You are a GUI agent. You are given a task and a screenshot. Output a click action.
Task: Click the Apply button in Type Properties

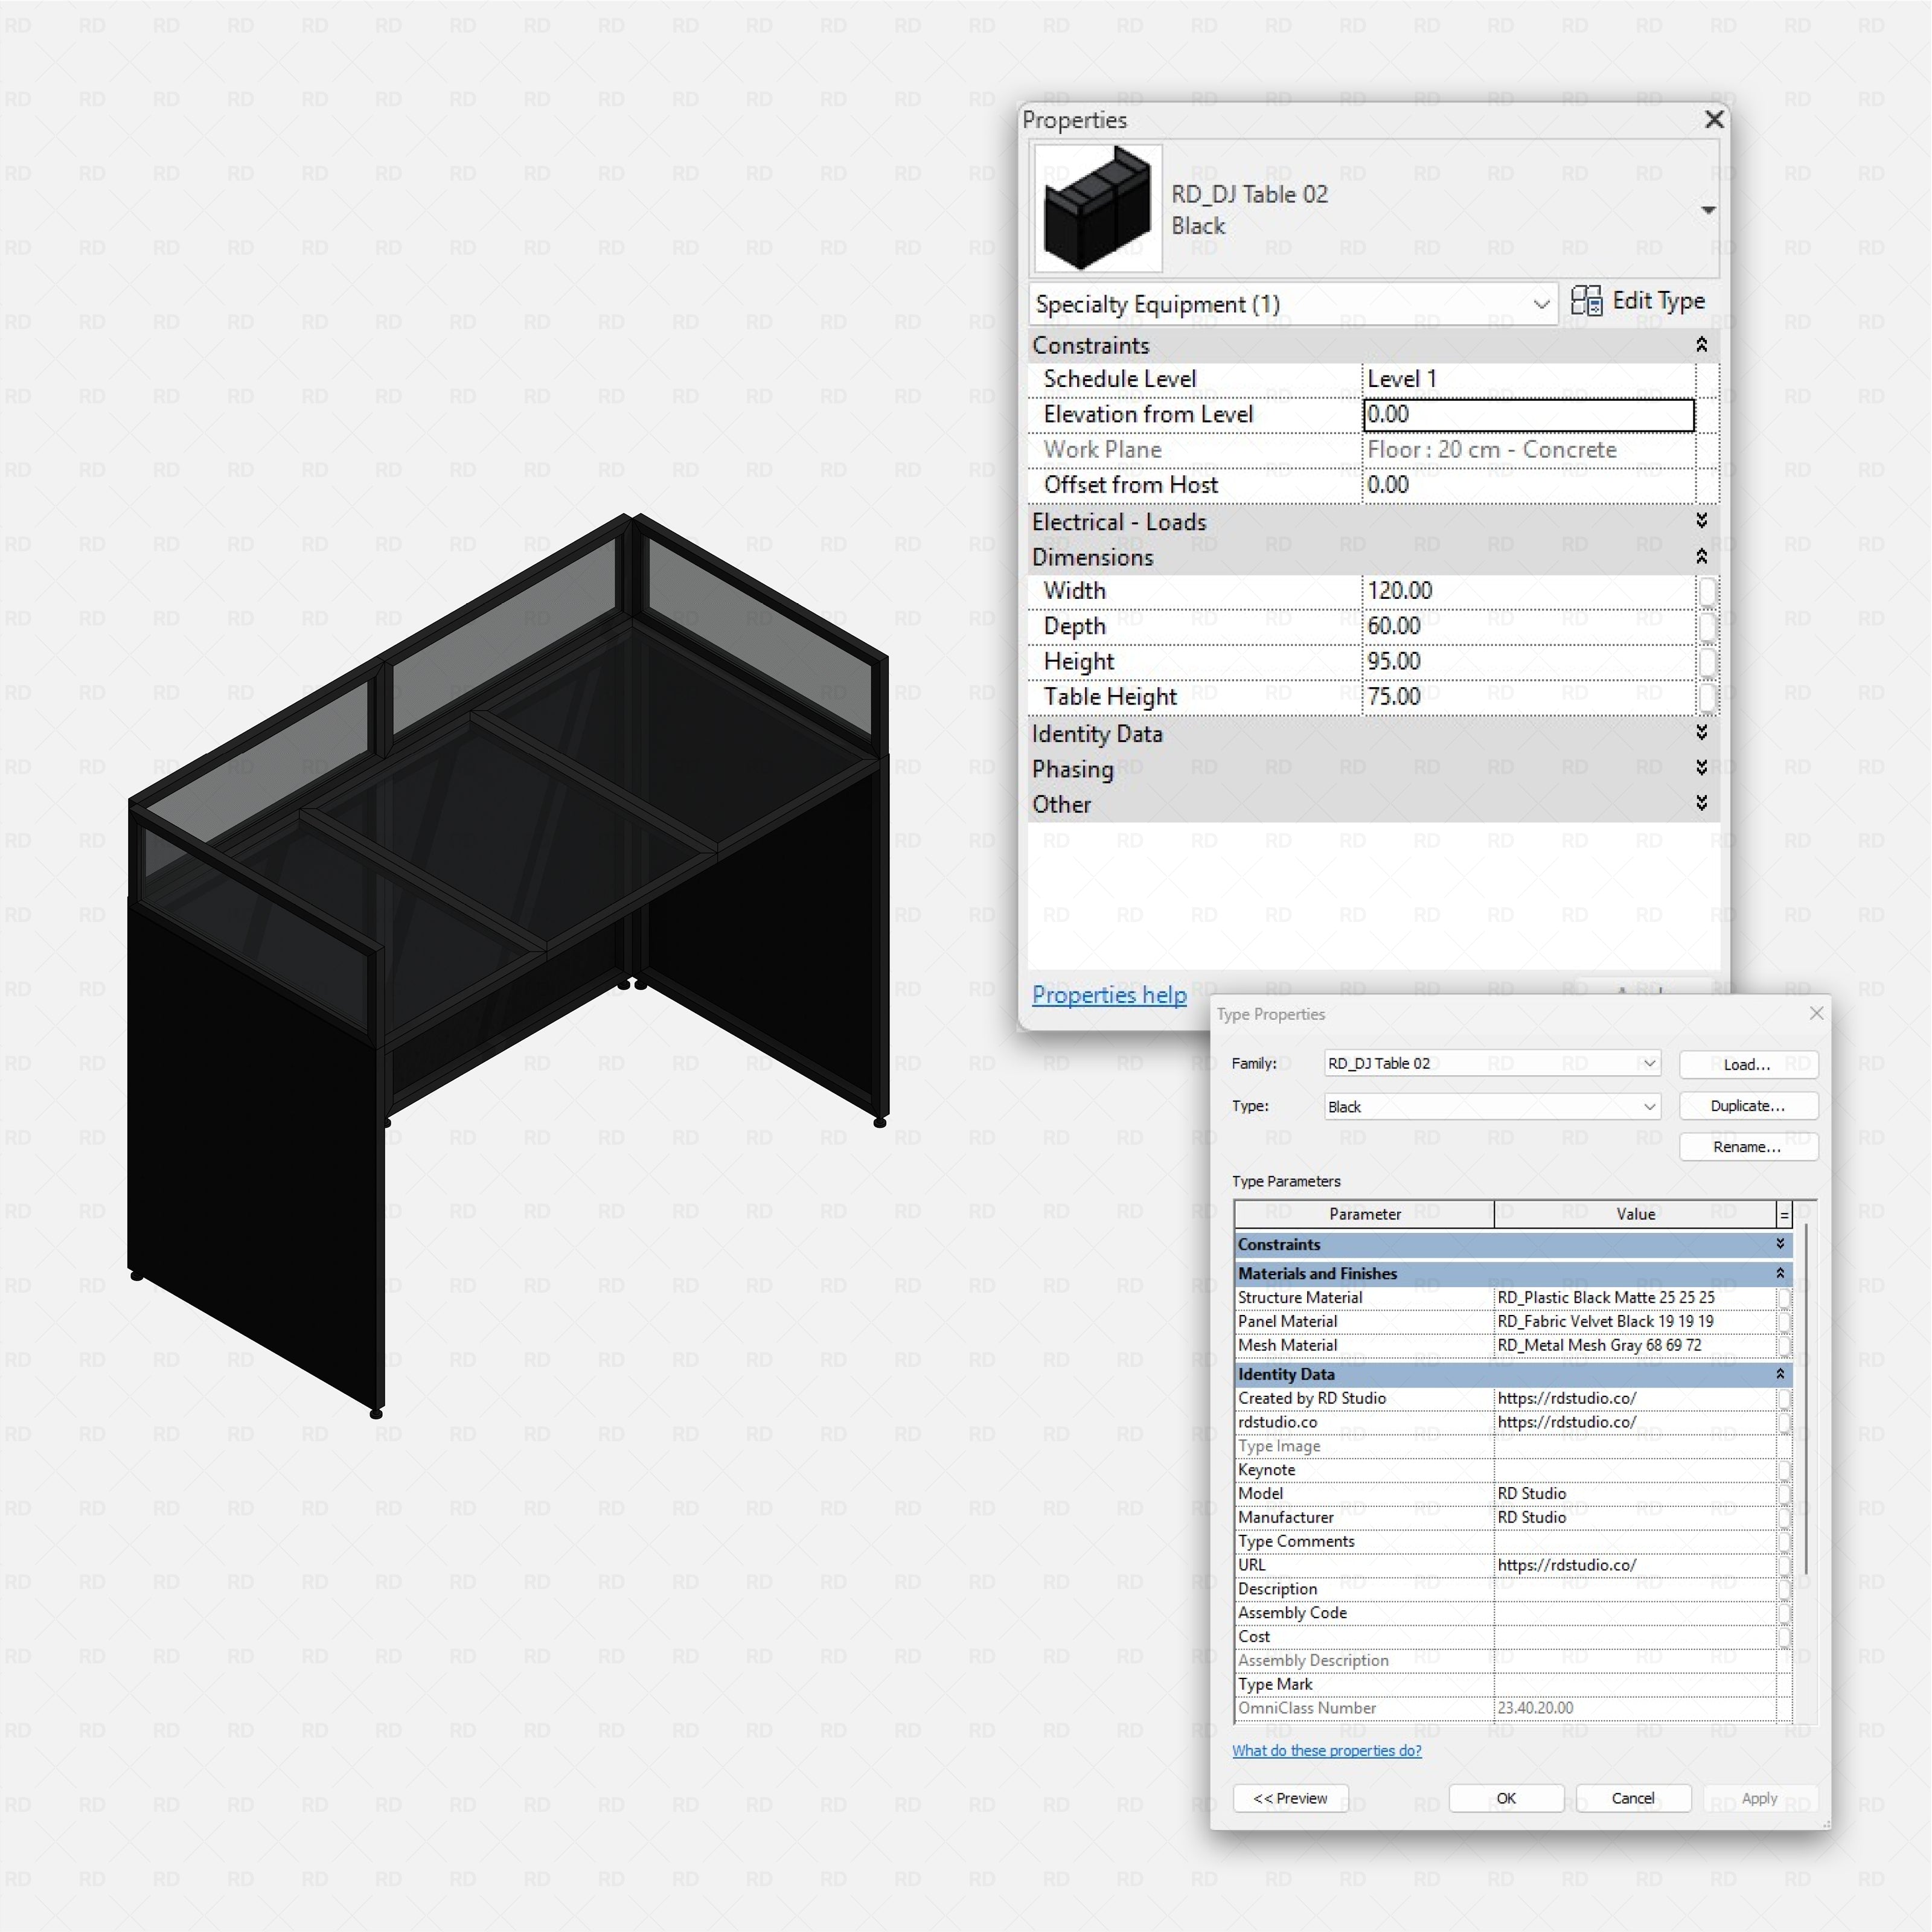coord(1760,1798)
